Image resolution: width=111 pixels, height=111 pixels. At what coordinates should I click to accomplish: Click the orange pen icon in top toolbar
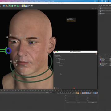(7, 6)
